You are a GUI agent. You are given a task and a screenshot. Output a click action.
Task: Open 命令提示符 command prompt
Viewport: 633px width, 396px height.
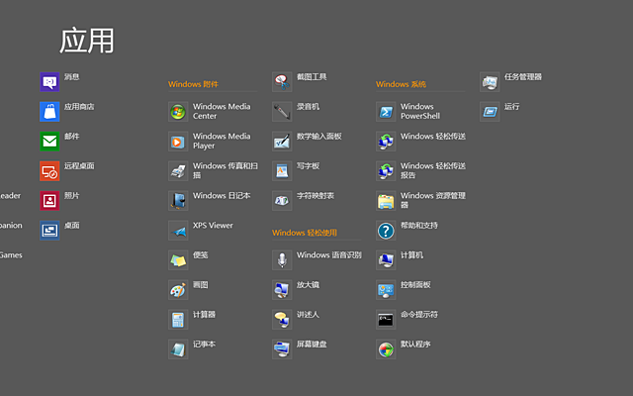pos(407,319)
